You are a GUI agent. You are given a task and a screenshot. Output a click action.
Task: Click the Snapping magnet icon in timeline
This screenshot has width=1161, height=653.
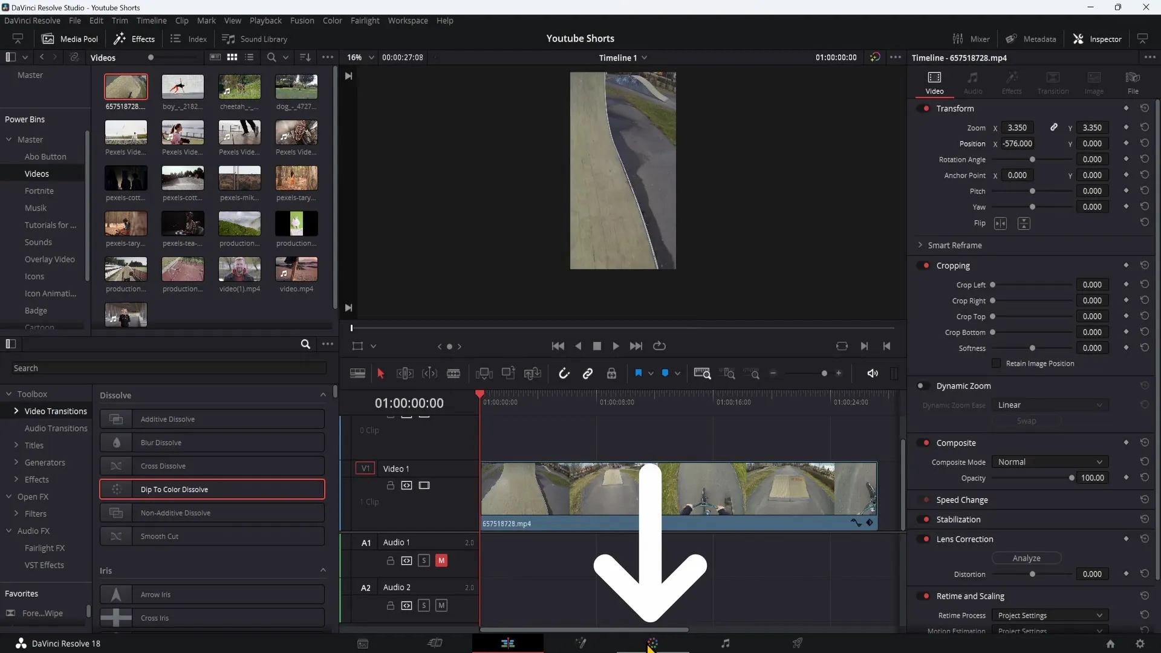563,373
